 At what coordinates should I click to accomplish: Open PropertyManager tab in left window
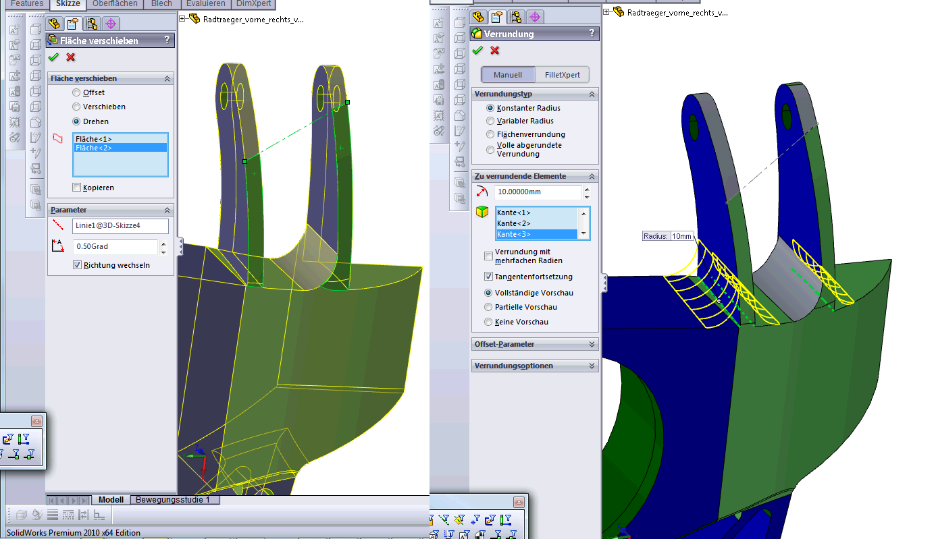[x=72, y=24]
